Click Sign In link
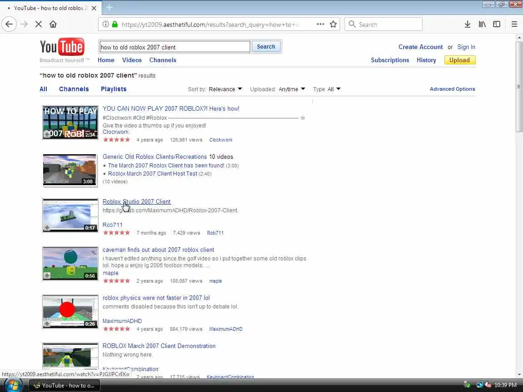This screenshot has width=523, height=392. [x=466, y=47]
